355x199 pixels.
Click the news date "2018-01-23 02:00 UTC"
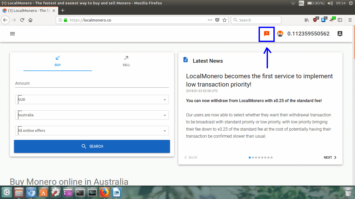[202, 91]
